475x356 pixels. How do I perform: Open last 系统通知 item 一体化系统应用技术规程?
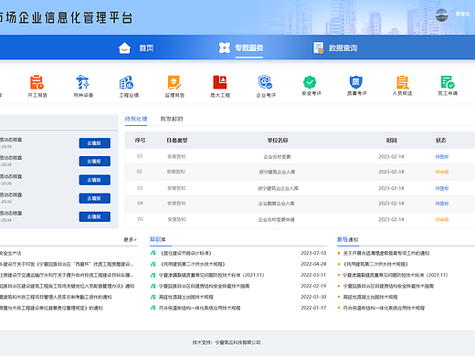[x=384, y=308]
